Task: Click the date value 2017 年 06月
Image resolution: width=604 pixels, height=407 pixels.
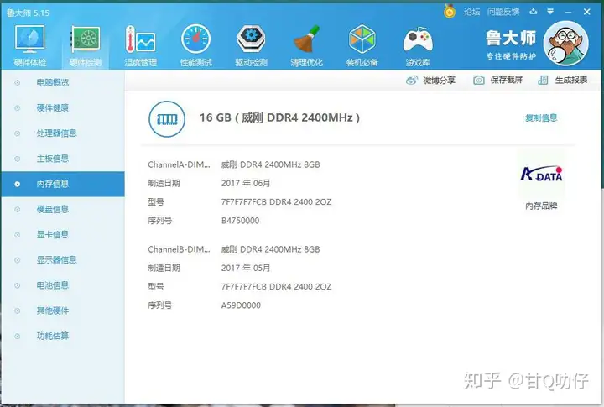Action: (245, 184)
